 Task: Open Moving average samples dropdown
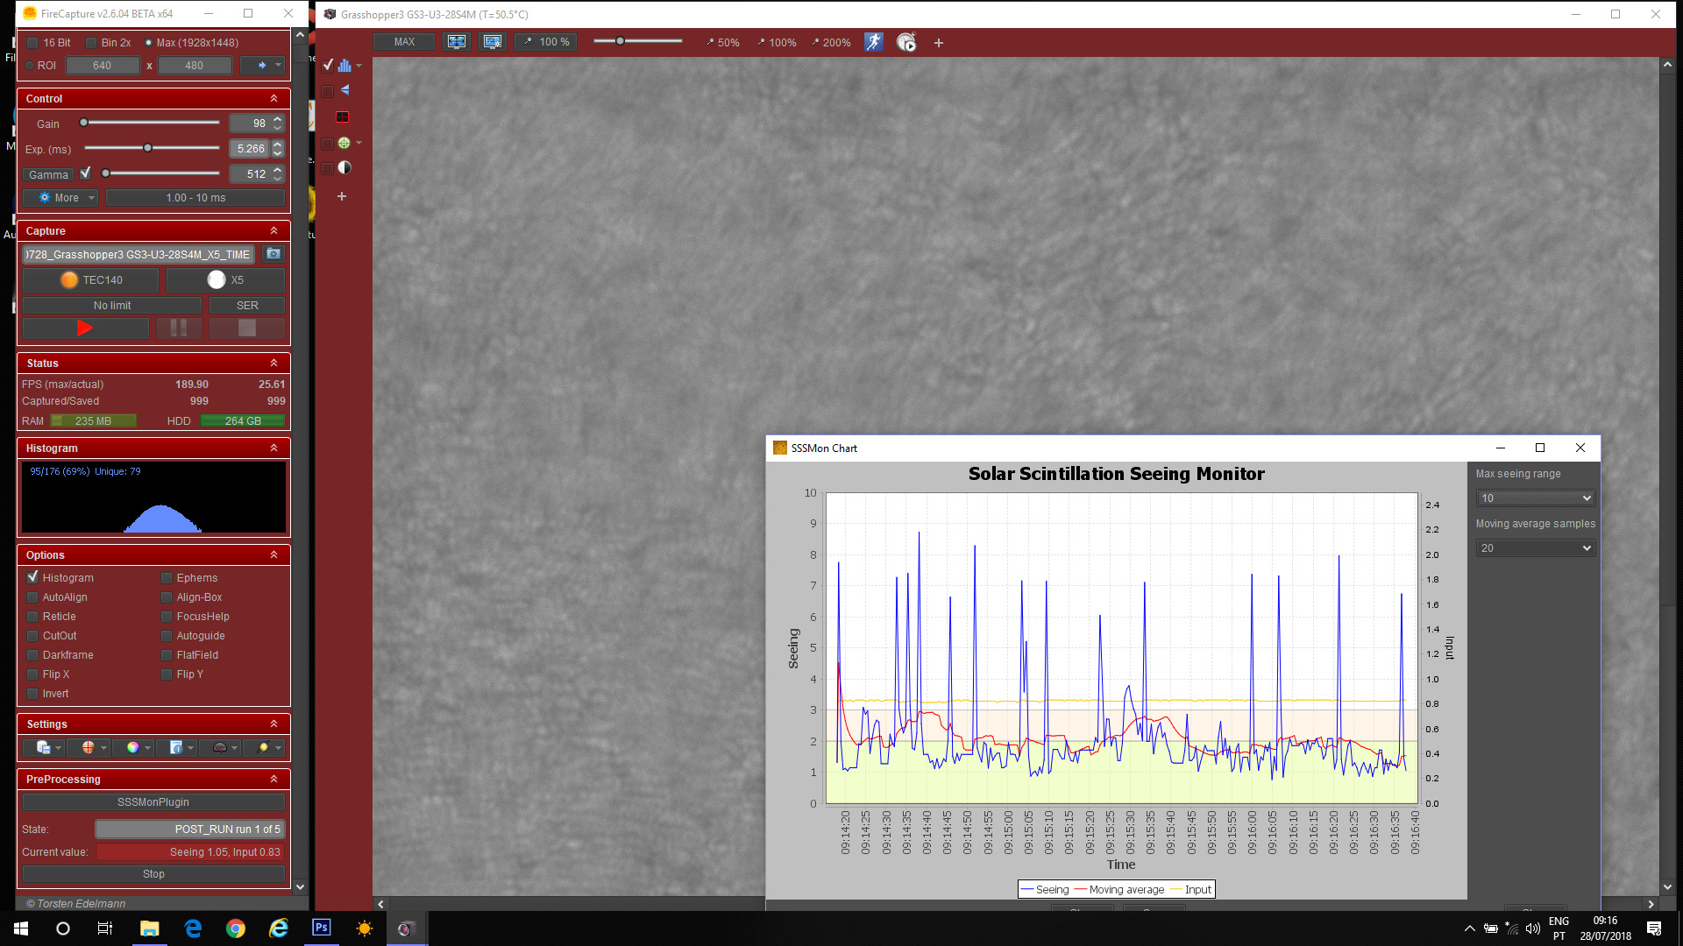1535,547
